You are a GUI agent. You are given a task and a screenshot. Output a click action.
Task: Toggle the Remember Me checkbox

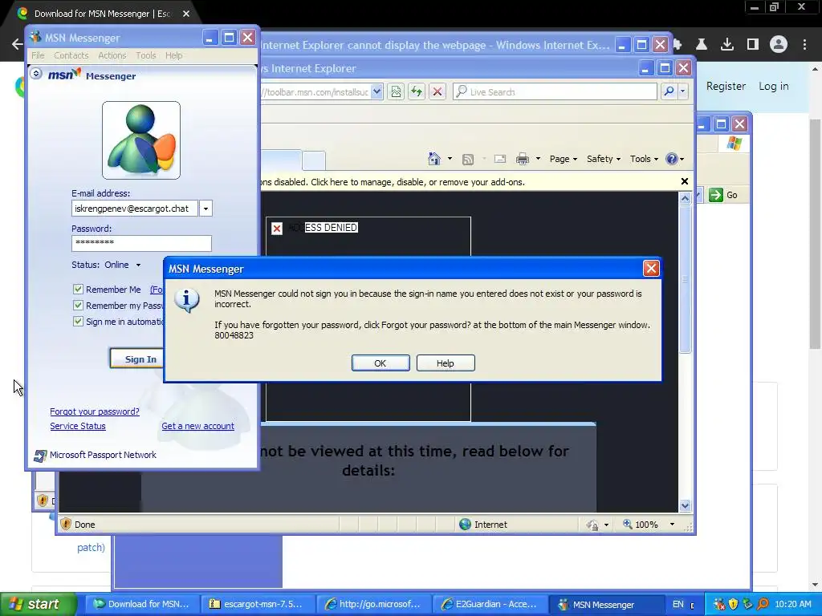[78, 289]
